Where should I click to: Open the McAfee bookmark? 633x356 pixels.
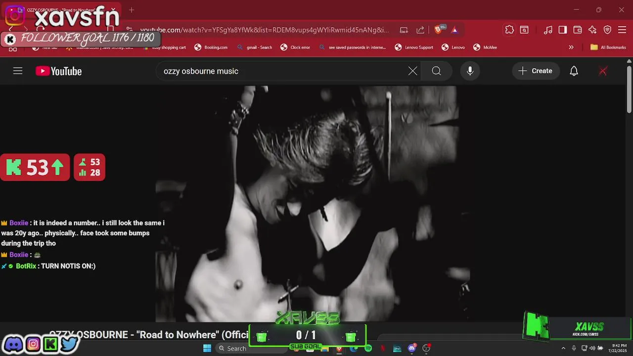click(485, 47)
